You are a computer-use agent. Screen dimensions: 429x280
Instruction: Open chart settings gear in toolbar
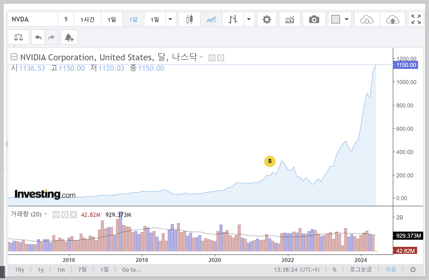coord(267,19)
